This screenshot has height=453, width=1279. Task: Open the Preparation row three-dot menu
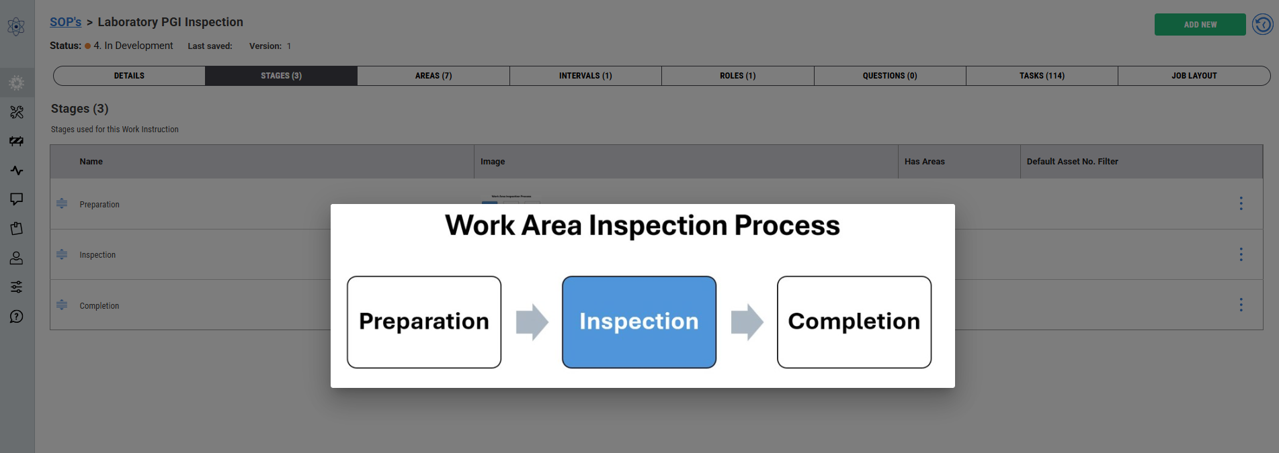click(x=1241, y=203)
